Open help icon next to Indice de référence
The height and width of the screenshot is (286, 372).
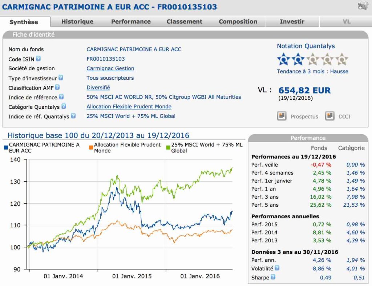tap(61, 97)
